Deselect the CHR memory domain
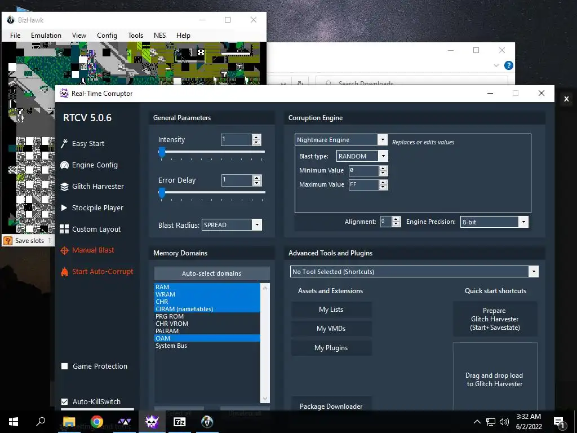 (x=207, y=302)
